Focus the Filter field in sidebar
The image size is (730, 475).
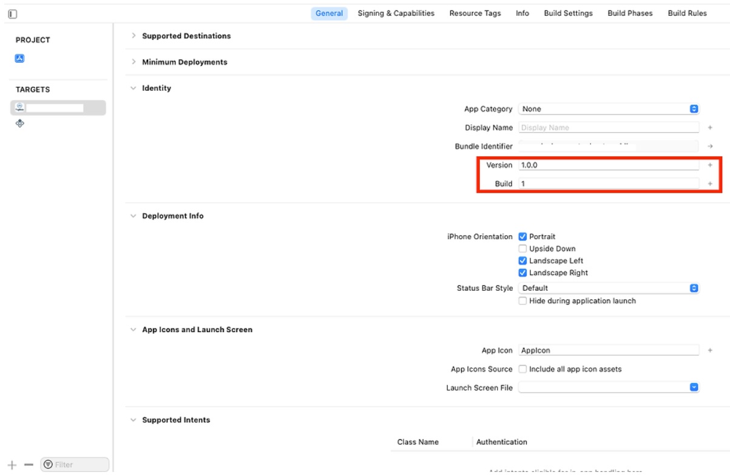[x=75, y=465]
